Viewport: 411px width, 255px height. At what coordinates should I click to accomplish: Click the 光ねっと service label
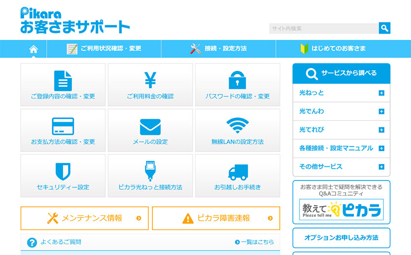coord(311,93)
